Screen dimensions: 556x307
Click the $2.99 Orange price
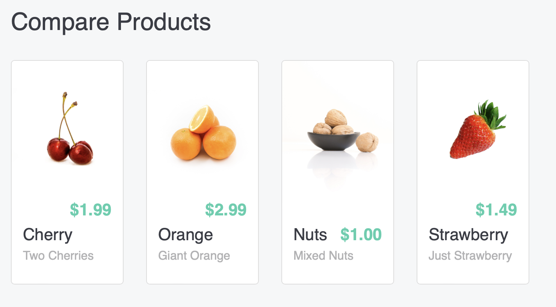226,210
